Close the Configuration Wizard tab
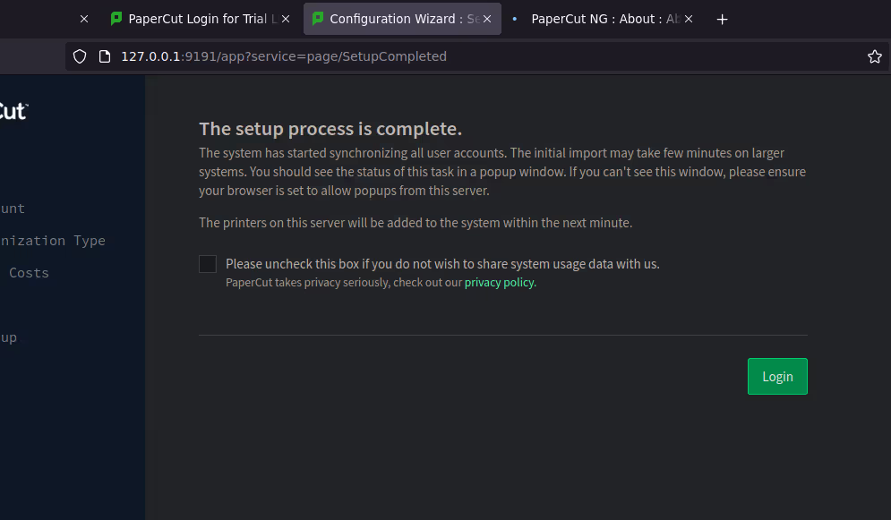Viewport: 891px width, 520px height. [x=487, y=20]
